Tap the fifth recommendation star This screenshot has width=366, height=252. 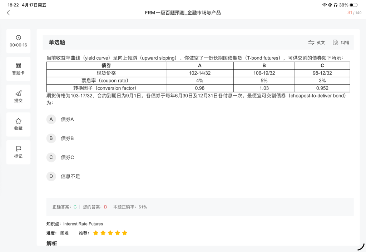(x=125, y=233)
